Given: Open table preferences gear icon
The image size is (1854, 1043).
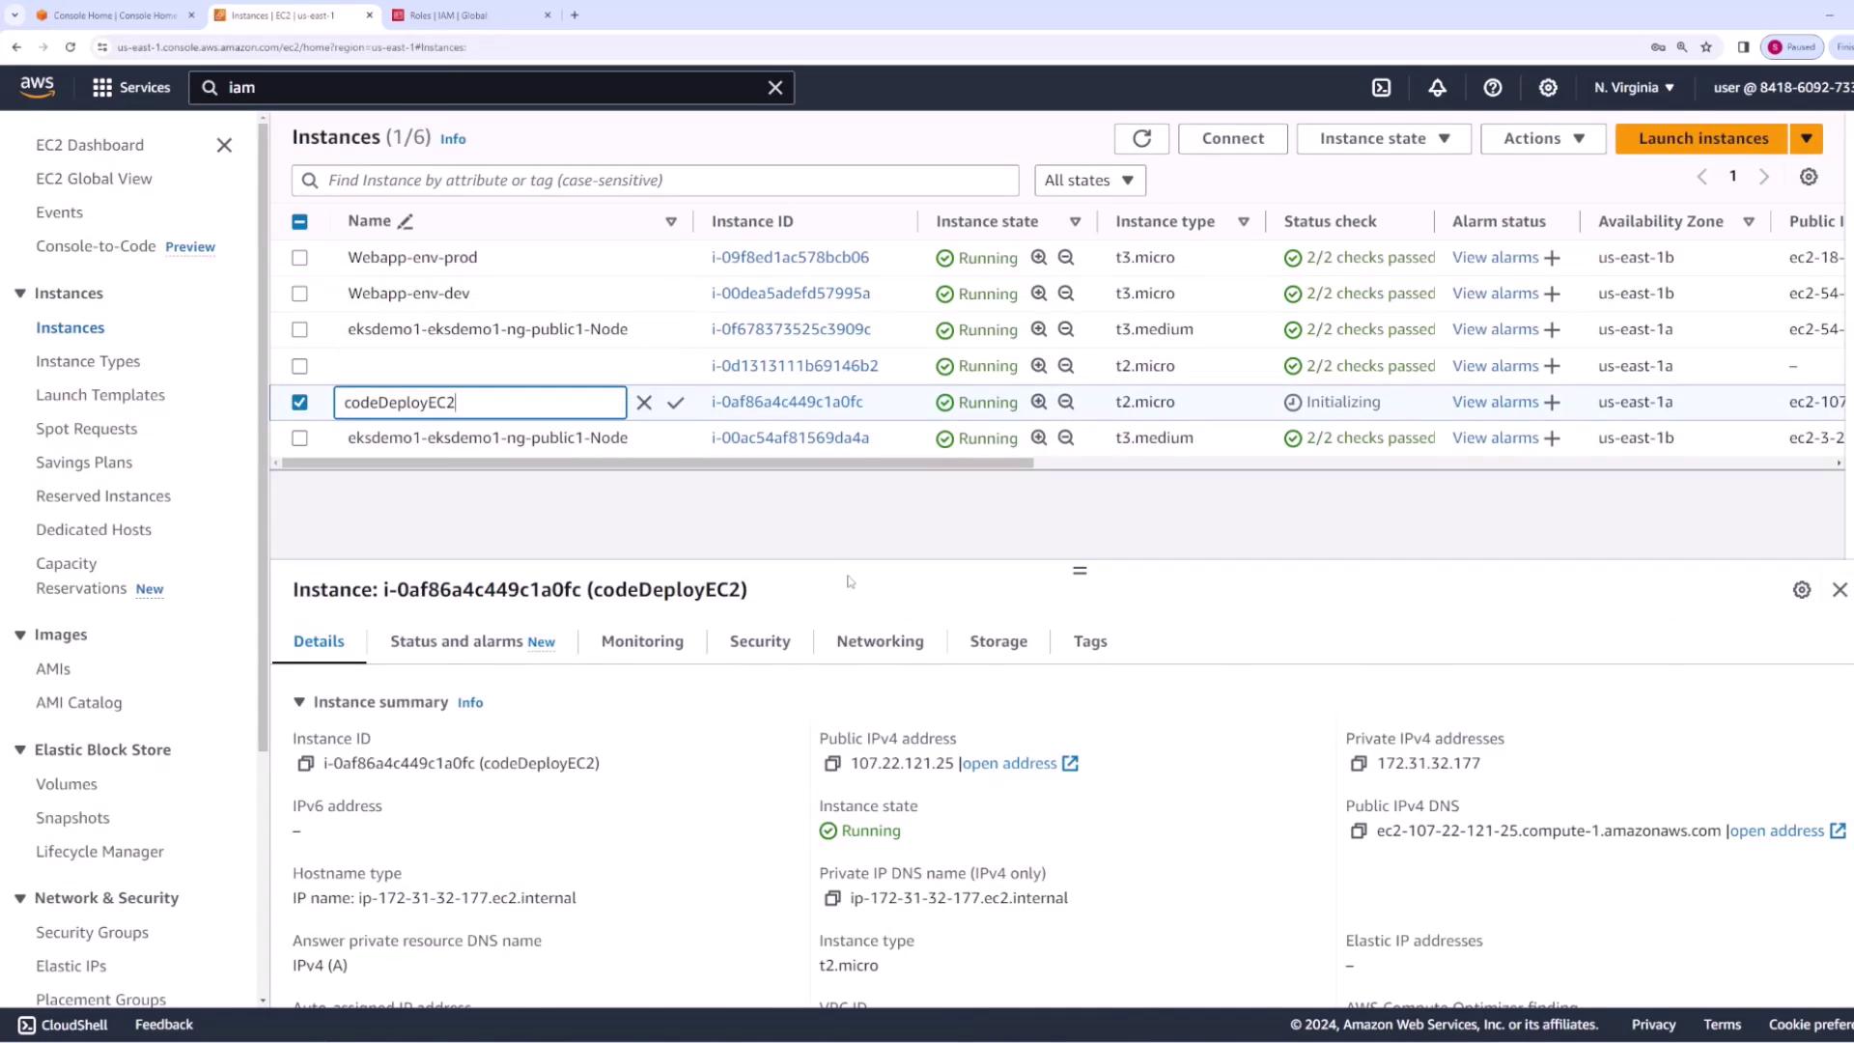Looking at the screenshot, I should pyautogui.click(x=1809, y=177).
